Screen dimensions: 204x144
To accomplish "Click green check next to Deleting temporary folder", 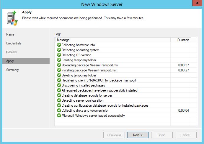I will coord(59,75).
